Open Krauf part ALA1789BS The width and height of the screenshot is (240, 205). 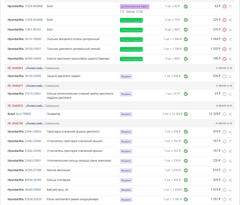(23, 114)
